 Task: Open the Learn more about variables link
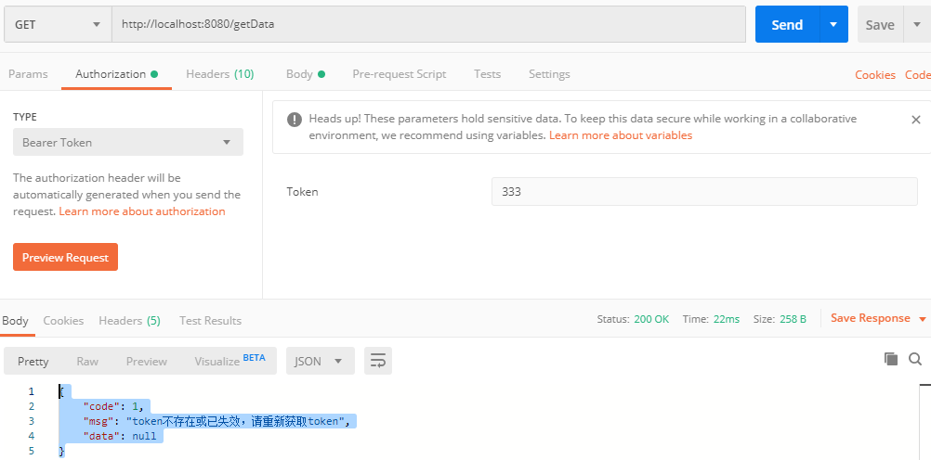(621, 135)
